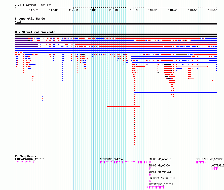Viewport: 224px width, 190px height.
Task: Click the 117.8M scale marker
Action: (54, 10)
